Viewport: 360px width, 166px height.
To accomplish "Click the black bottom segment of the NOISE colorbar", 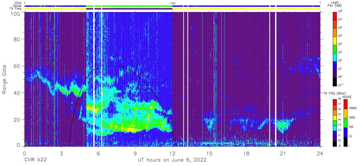I will 345,141.
